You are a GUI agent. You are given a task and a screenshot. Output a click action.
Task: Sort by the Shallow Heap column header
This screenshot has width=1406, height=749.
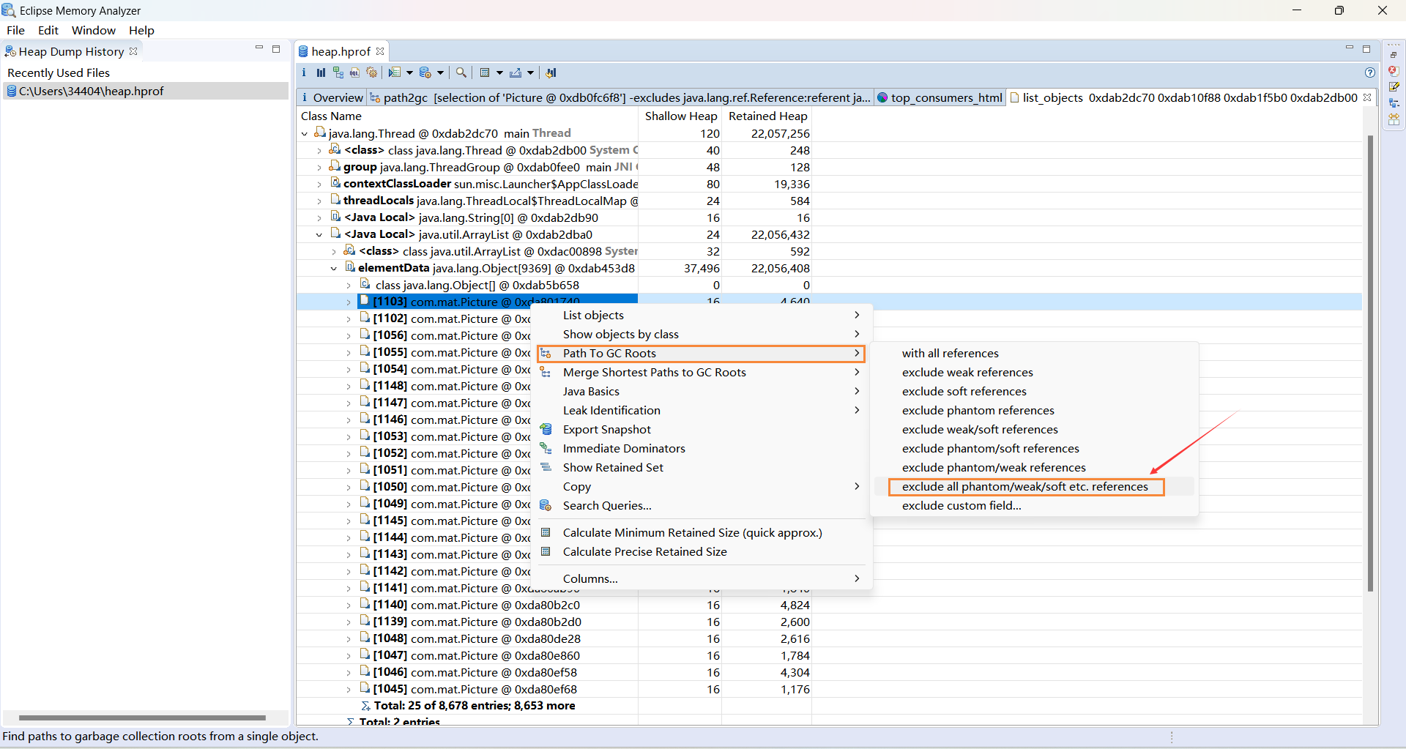coord(680,116)
